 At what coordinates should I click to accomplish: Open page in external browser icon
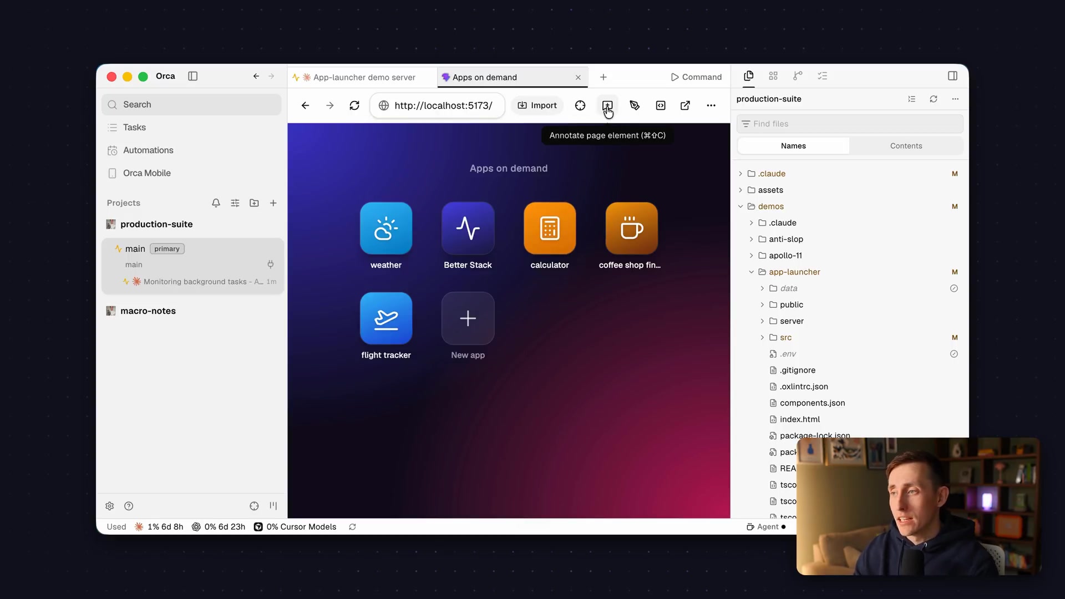[686, 105]
